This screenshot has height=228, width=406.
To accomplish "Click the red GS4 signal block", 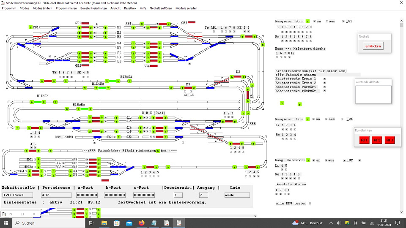I will [154, 66].
